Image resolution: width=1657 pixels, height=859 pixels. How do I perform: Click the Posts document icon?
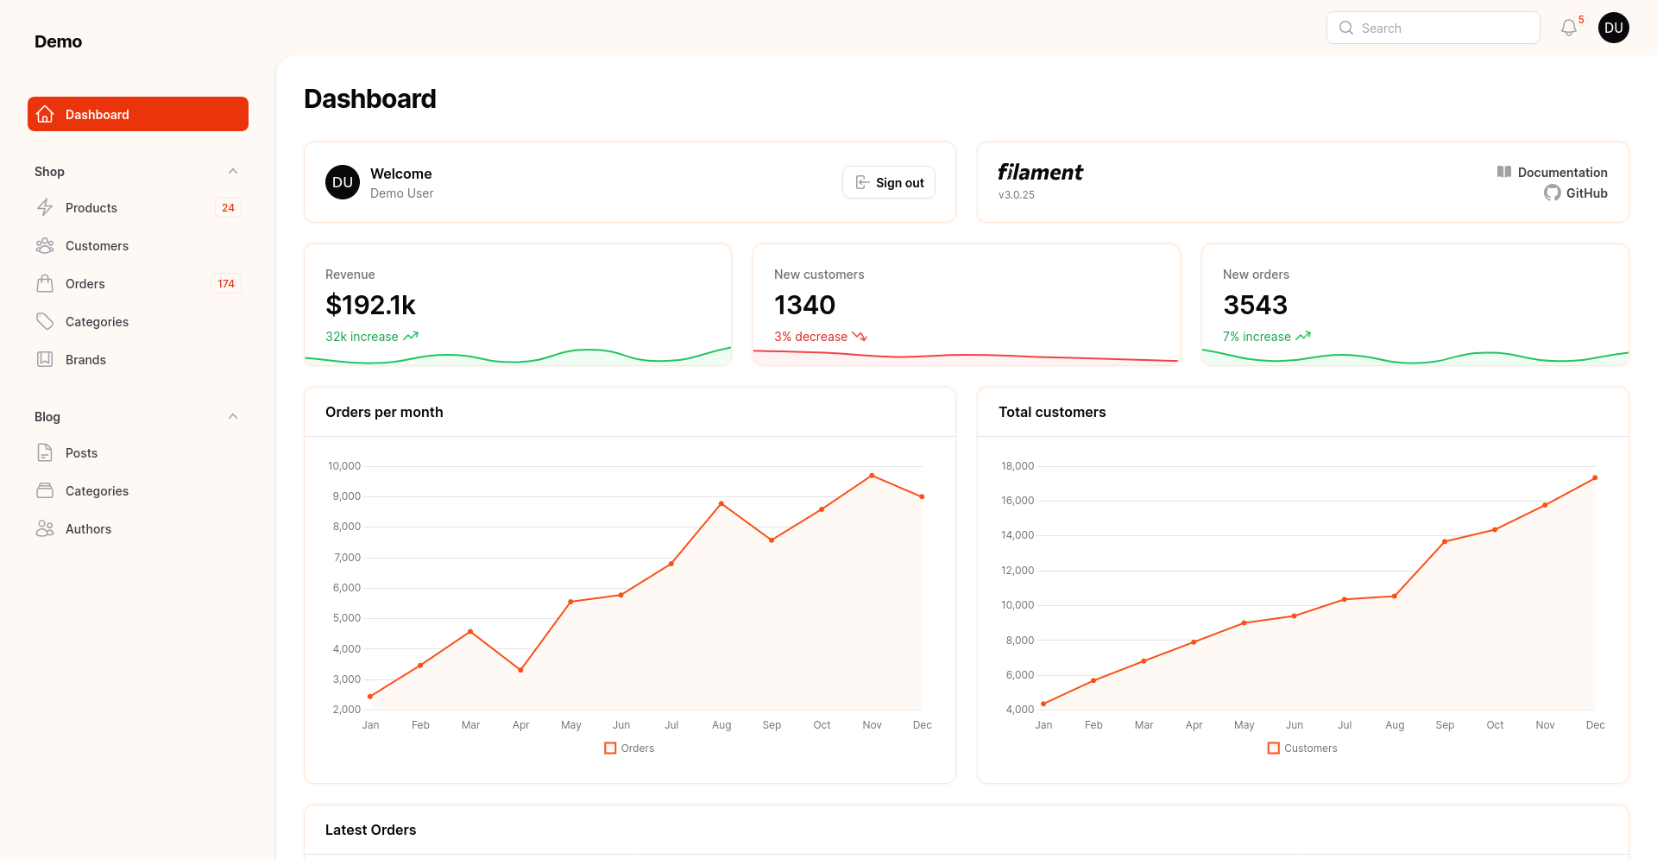[45, 453]
